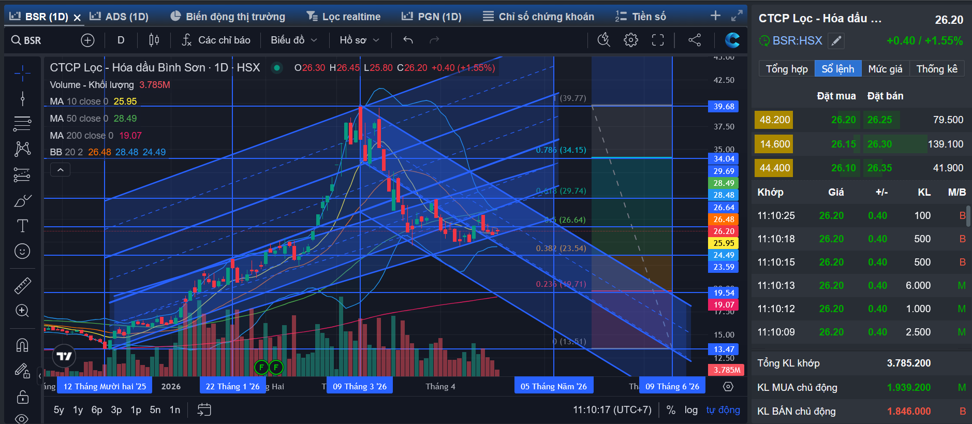
Task: Open the time axis settings icon
Action: (728, 387)
